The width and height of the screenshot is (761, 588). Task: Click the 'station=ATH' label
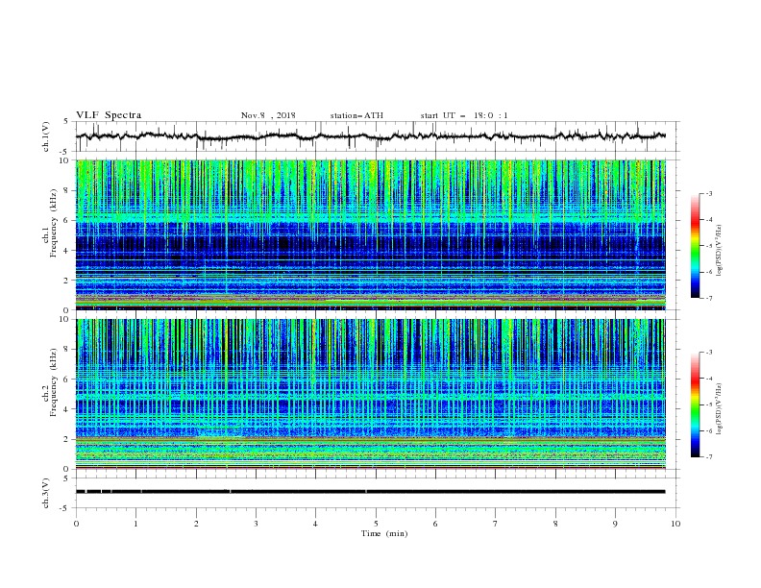coord(356,115)
